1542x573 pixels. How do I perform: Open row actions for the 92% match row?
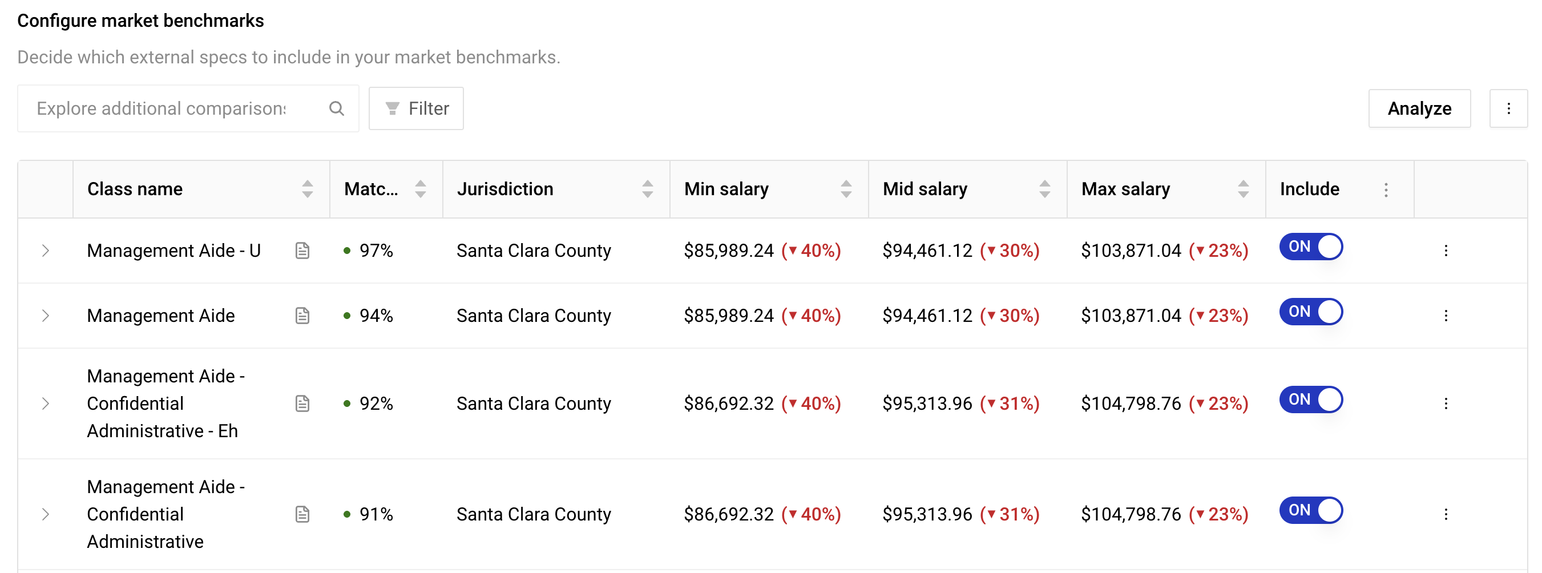coord(1446,403)
